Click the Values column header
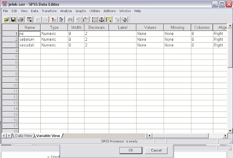This screenshot has height=158, width=233. 150,28
